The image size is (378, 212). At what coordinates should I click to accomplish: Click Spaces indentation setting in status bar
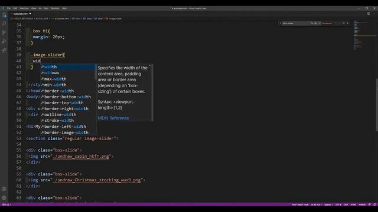click(x=328, y=204)
